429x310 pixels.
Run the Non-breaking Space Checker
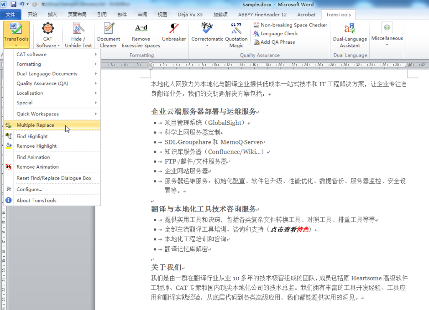click(290, 25)
